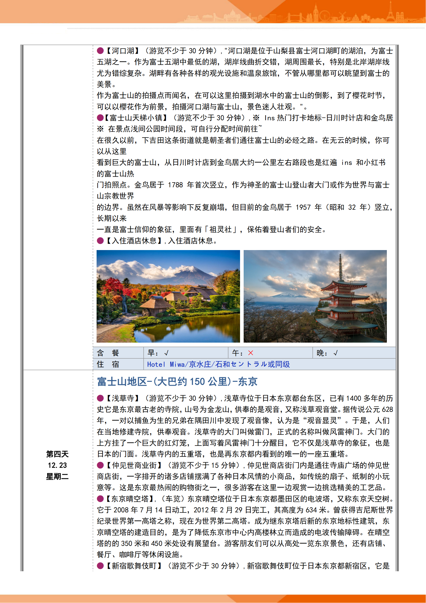
Task: Click the purple bullet before 【浅草寺】
Action: tap(100, 398)
